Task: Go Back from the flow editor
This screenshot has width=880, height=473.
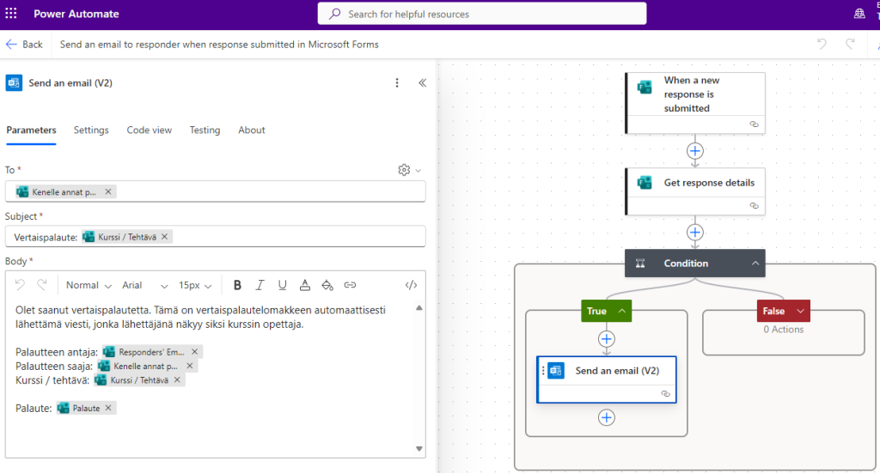Action: tap(24, 44)
